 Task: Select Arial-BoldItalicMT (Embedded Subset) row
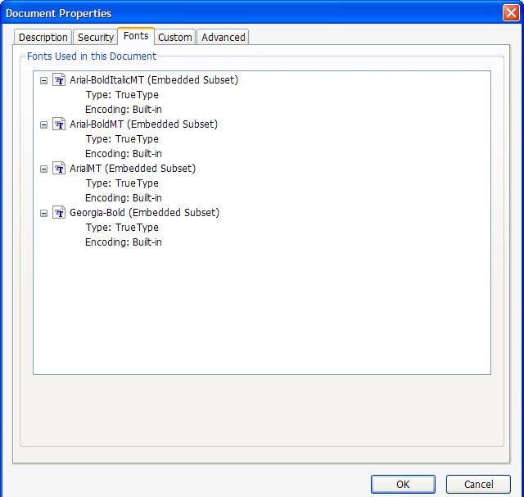click(154, 80)
